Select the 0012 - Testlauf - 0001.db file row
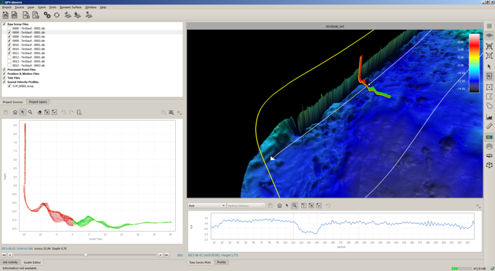This screenshot has height=271, width=495. pos(28,57)
